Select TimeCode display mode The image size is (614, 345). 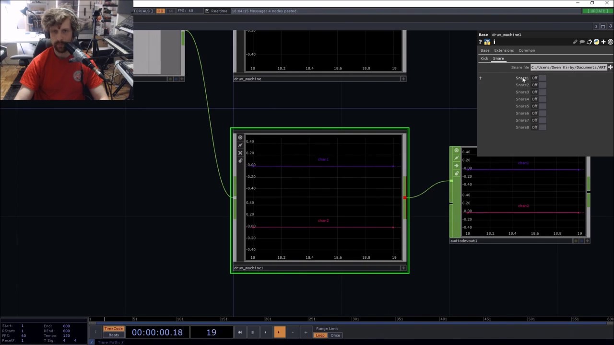(x=114, y=329)
